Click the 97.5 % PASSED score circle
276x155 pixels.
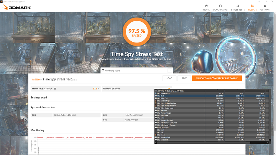click(x=137, y=32)
